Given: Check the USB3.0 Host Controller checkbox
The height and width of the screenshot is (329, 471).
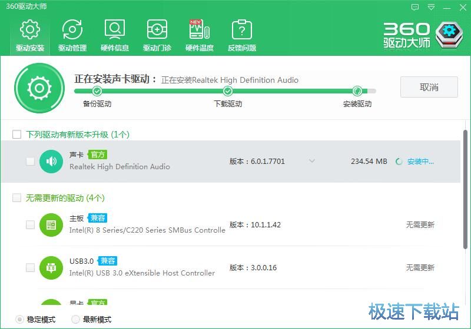Looking at the screenshot, I should click(30, 267).
